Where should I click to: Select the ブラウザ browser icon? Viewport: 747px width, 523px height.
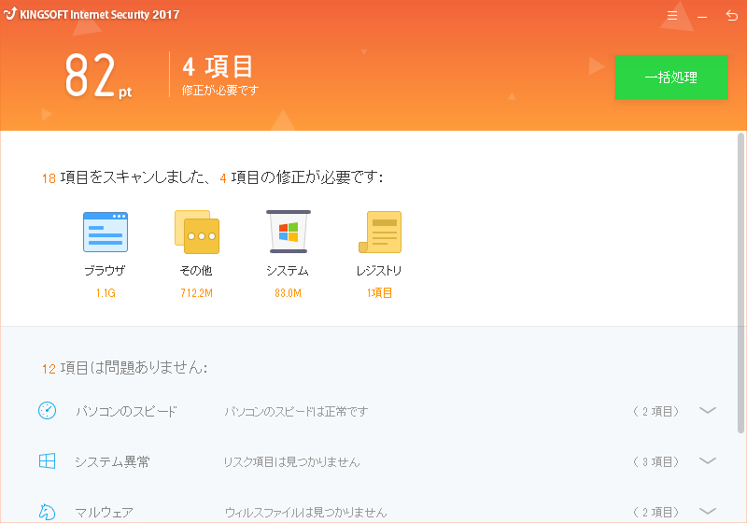click(106, 232)
